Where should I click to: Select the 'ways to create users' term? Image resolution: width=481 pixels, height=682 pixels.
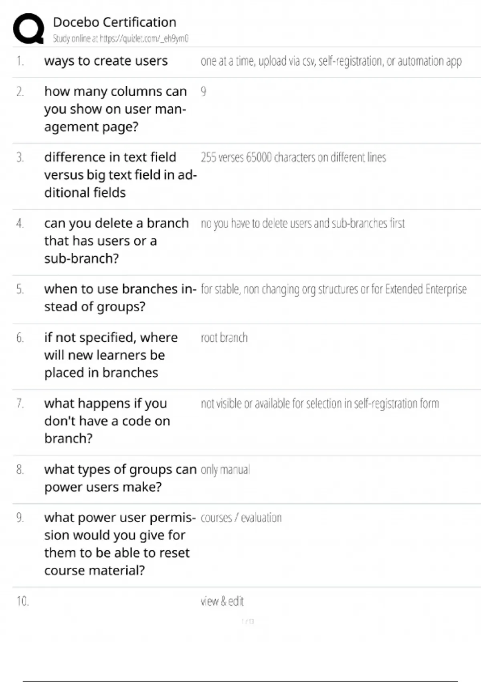[106, 61]
